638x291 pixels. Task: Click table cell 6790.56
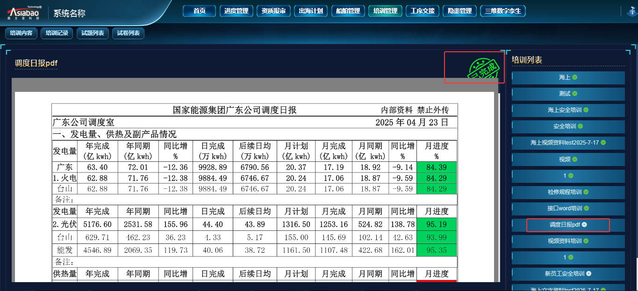[x=254, y=167]
